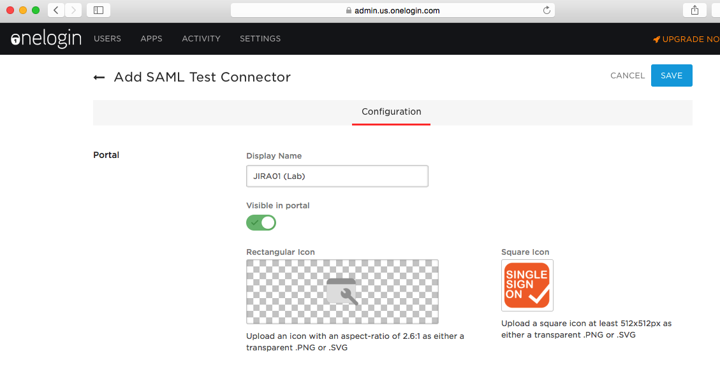Image resolution: width=720 pixels, height=365 pixels.
Task: Open the ACTIVITY menu
Action: 201,39
